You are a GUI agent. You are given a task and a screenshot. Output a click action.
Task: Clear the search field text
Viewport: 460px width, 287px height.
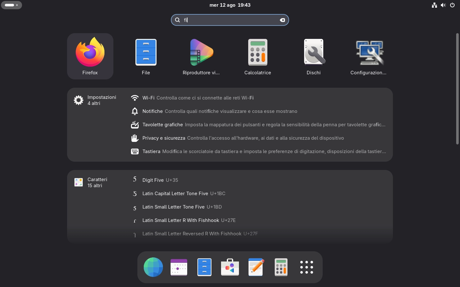[x=282, y=20]
